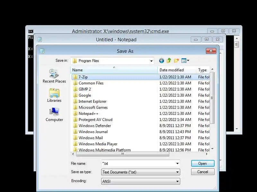Image resolution: width=257 pixels, height=192 pixels.
Task: Close the Save As dialog
Action: pyautogui.click(x=211, y=51)
